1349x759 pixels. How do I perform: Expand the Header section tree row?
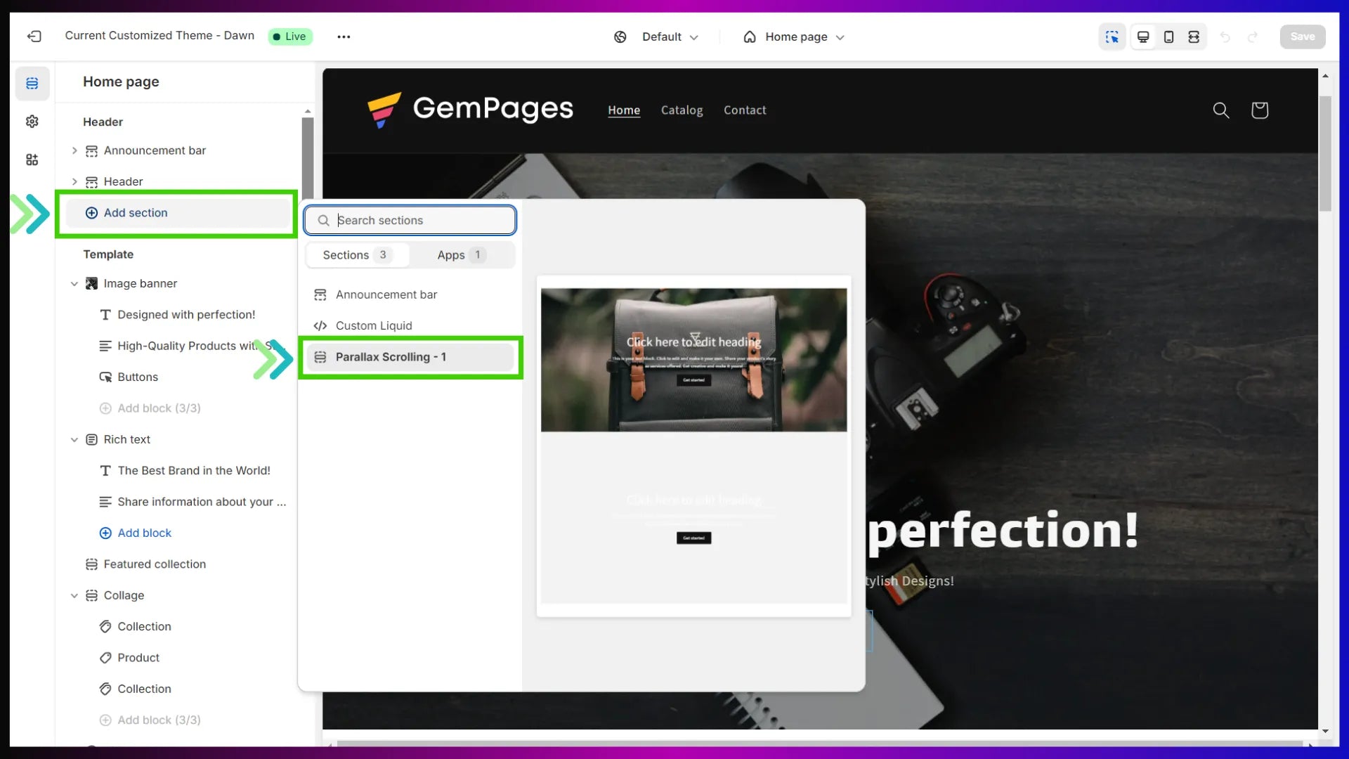pos(74,181)
